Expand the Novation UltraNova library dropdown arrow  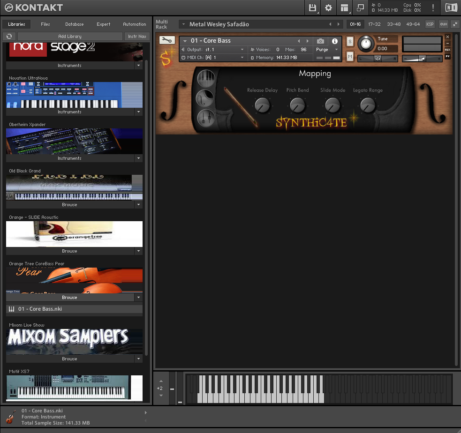138,112
